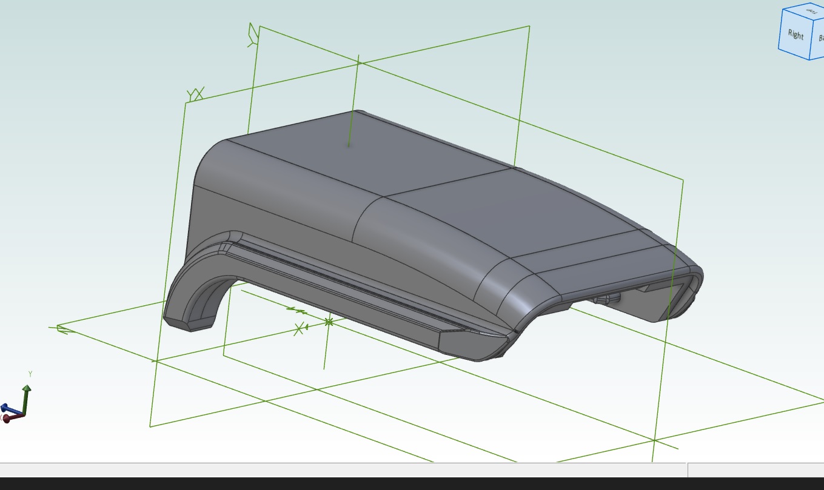This screenshot has width=824, height=490.
Task: Click the Back face on the ViewCube
Action: 821,38
